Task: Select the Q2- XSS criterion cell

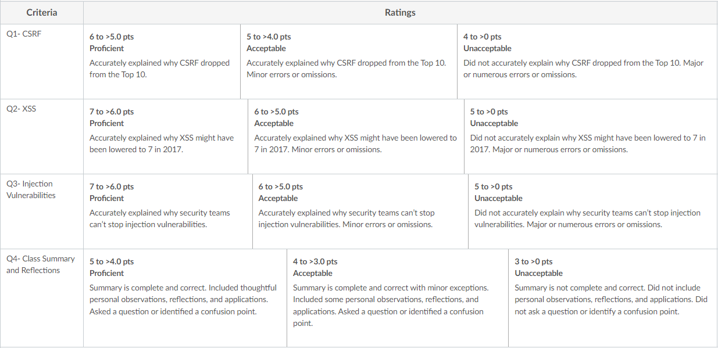Action: click(42, 137)
